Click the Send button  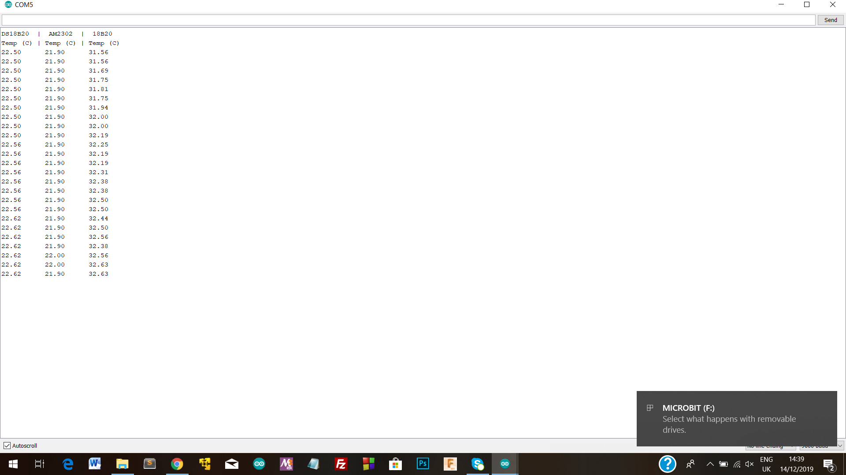point(830,20)
